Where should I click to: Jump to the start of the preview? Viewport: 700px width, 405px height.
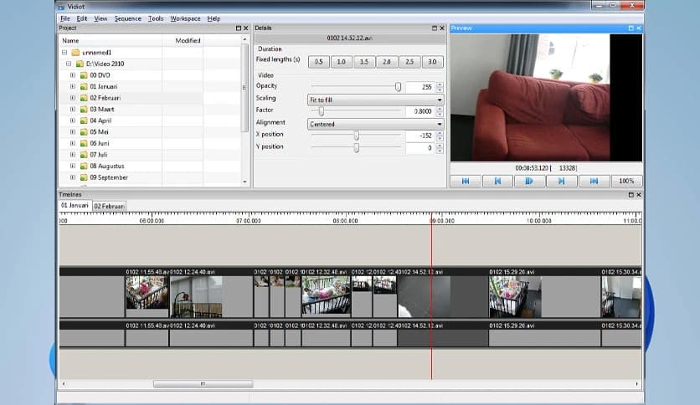point(465,181)
